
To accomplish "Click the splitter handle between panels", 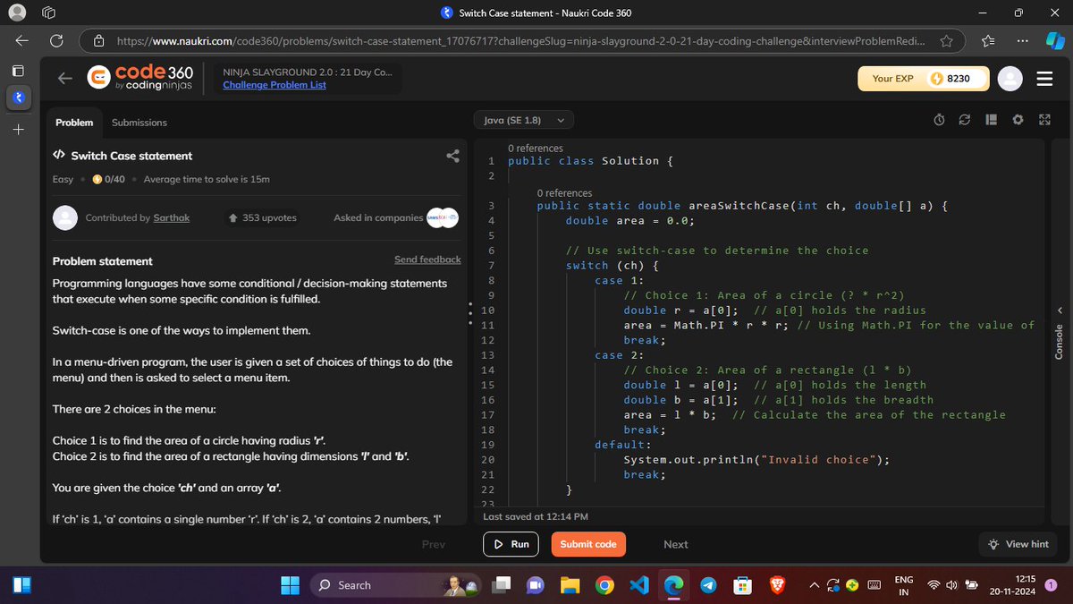I will 470,313.
